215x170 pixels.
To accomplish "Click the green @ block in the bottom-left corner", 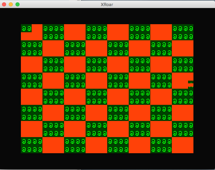I will click(32, 145).
